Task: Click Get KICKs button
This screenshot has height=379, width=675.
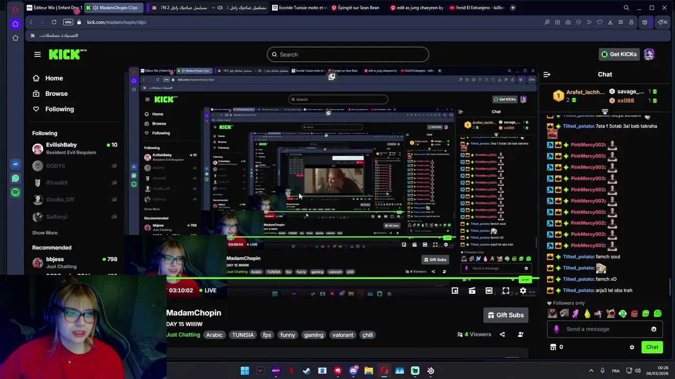Action: click(619, 54)
